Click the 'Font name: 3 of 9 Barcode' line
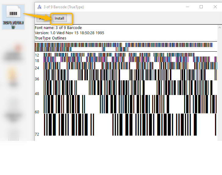Viewport: 222px width, 175px height. (x=58, y=28)
